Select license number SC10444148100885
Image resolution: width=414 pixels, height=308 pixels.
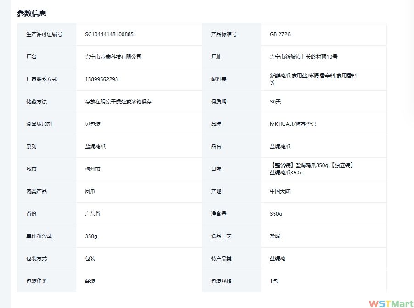[x=109, y=34]
